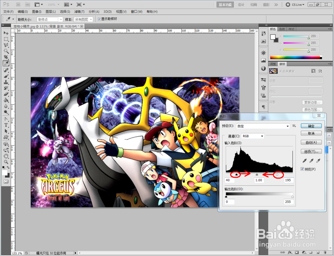Open Options button in Levels
Image resolution: width=334 pixels, height=256 pixels.
(x=311, y=151)
